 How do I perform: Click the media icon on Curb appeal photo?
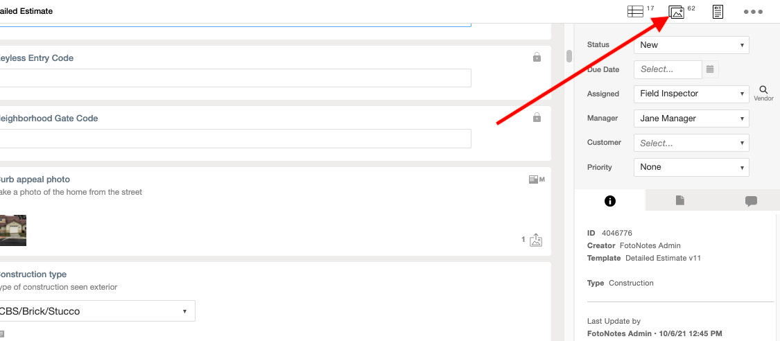[536, 180]
